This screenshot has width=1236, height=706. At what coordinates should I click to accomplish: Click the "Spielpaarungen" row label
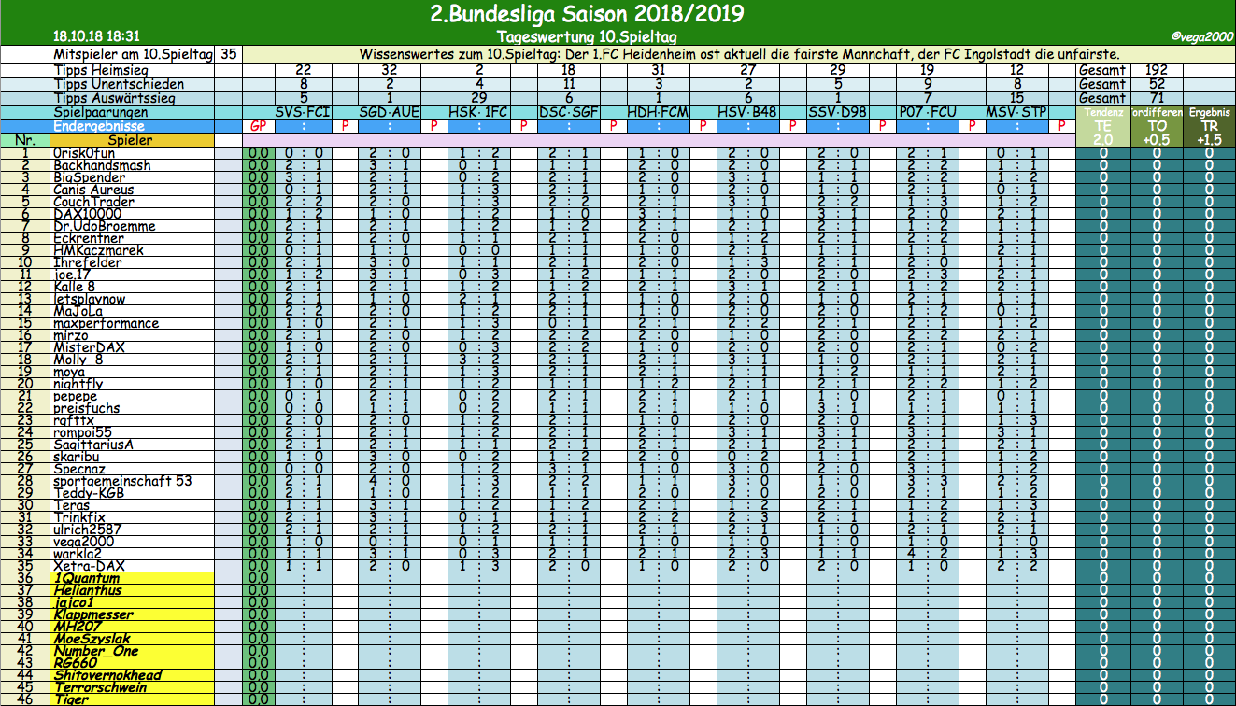pyautogui.click(x=133, y=112)
